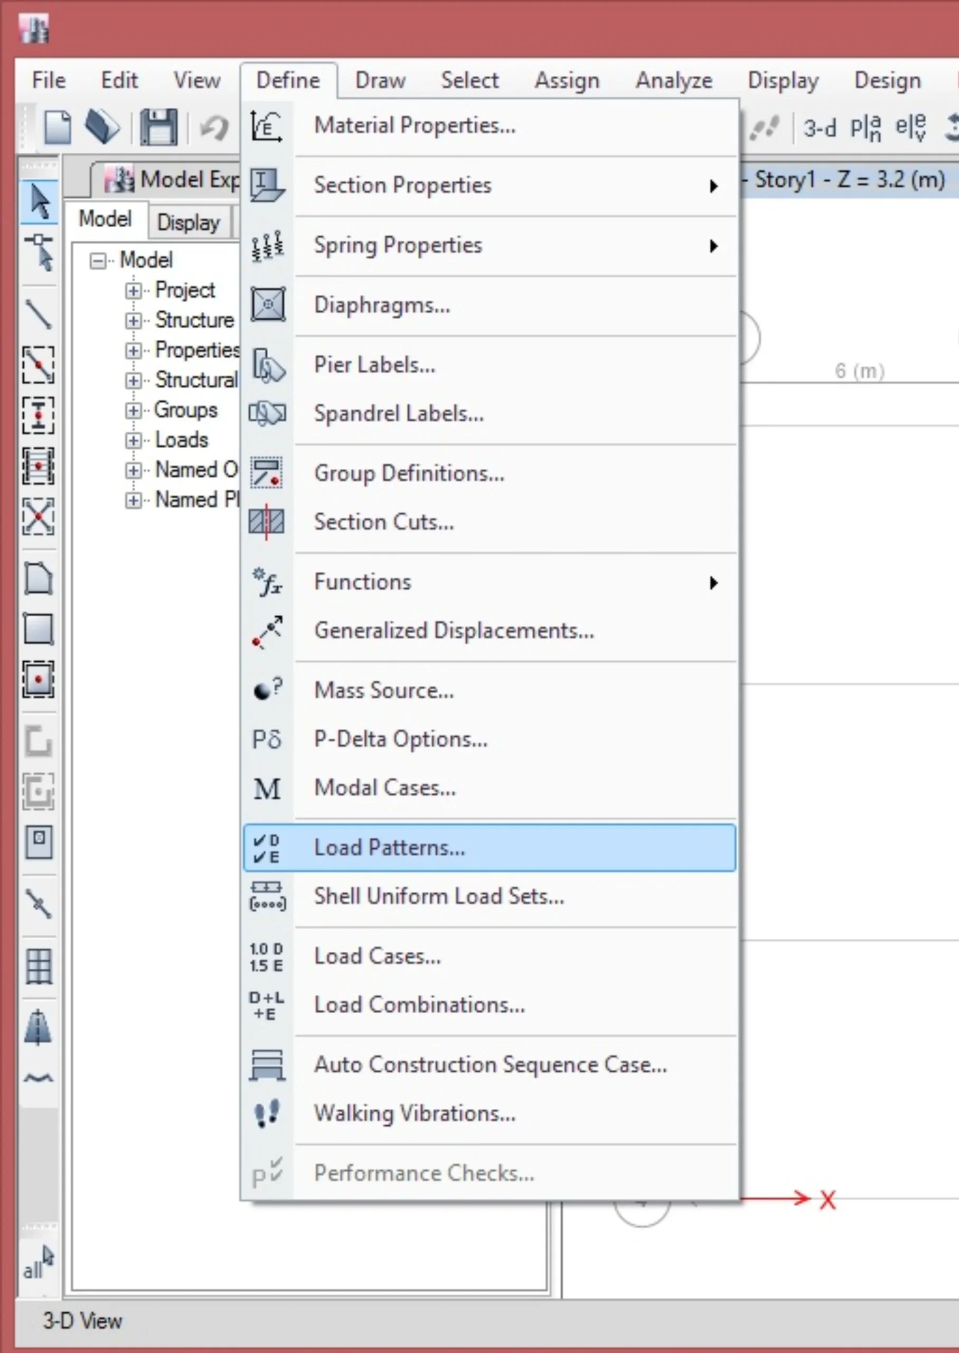Expand the Loads tree node
Screen dimensions: 959x1353
[x=133, y=441]
